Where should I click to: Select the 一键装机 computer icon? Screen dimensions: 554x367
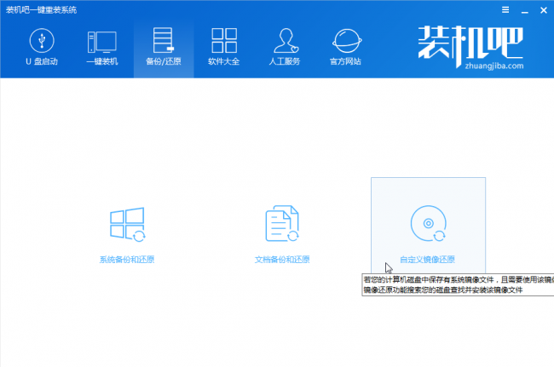(x=101, y=42)
